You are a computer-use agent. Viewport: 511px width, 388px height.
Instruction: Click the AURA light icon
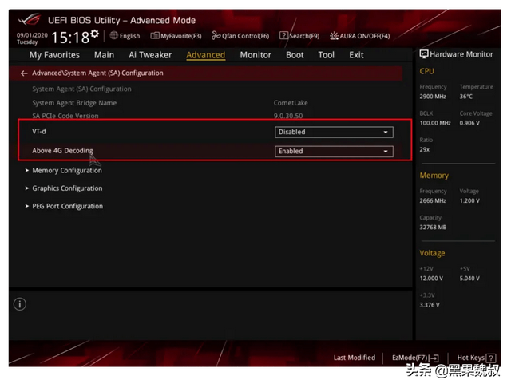pos(334,36)
